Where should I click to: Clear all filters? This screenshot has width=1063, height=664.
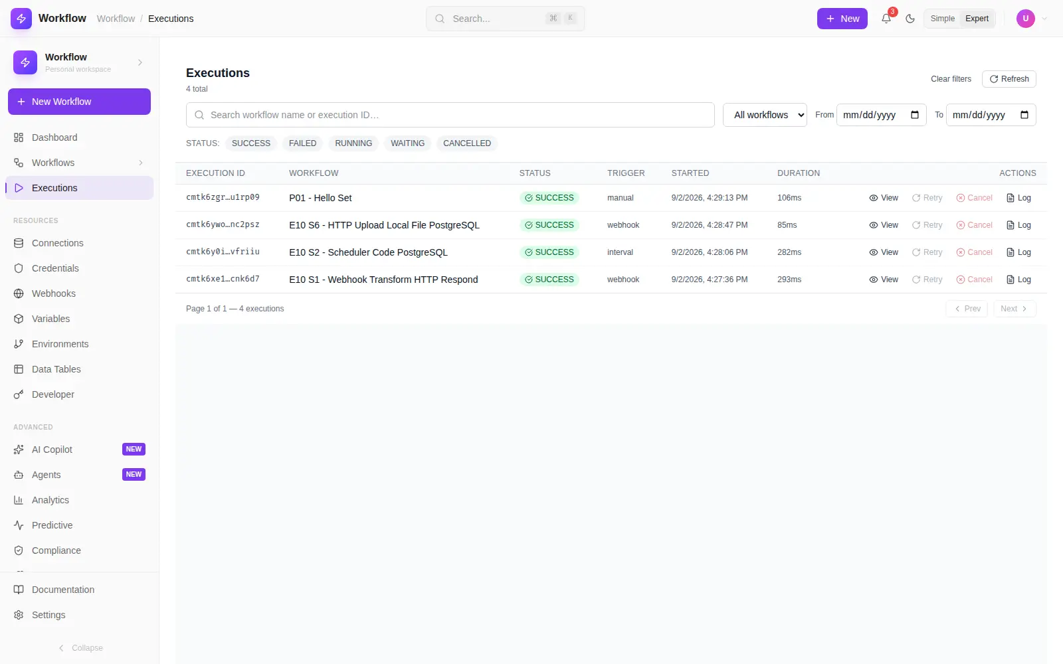(951, 79)
